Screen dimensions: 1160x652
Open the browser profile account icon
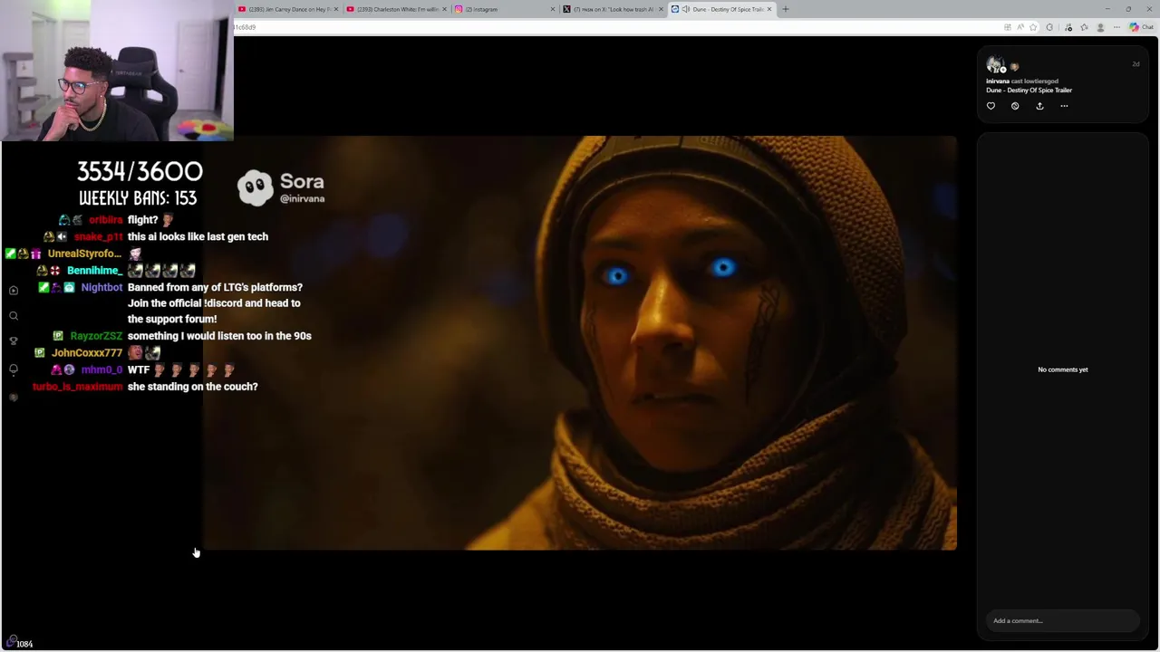pyautogui.click(x=1100, y=27)
